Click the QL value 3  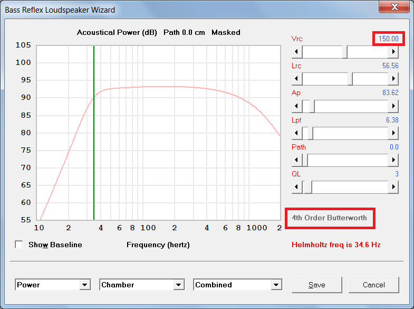397,174
